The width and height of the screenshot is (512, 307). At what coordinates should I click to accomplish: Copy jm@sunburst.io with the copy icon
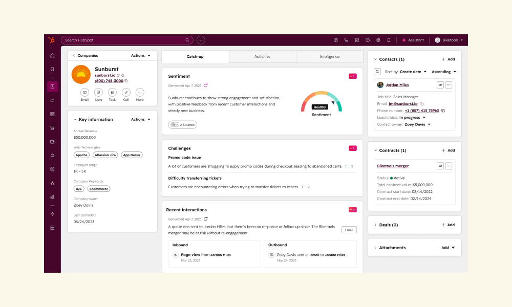421,104
